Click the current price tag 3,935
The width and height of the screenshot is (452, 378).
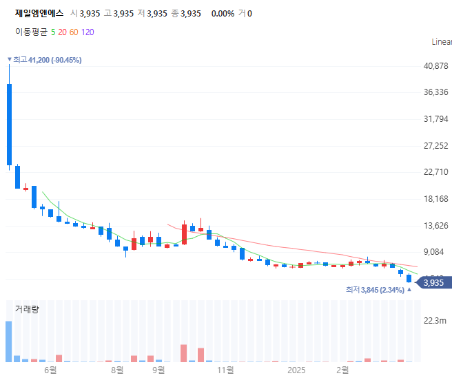pyautogui.click(x=434, y=282)
